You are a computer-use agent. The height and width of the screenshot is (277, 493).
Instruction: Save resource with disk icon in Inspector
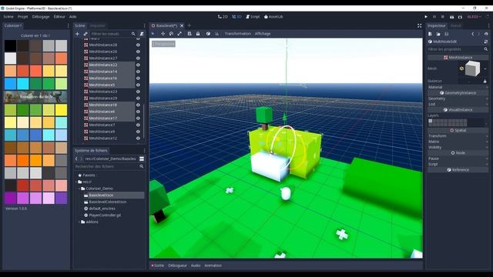click(447, 34)
